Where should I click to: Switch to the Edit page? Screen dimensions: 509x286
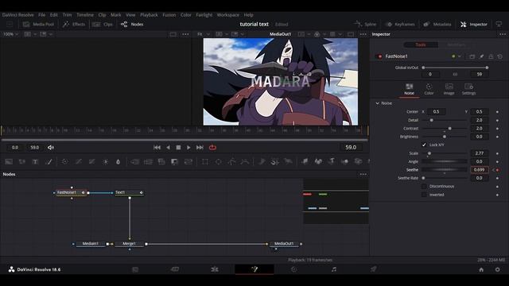pyautogui.click(x=215, y=269)
